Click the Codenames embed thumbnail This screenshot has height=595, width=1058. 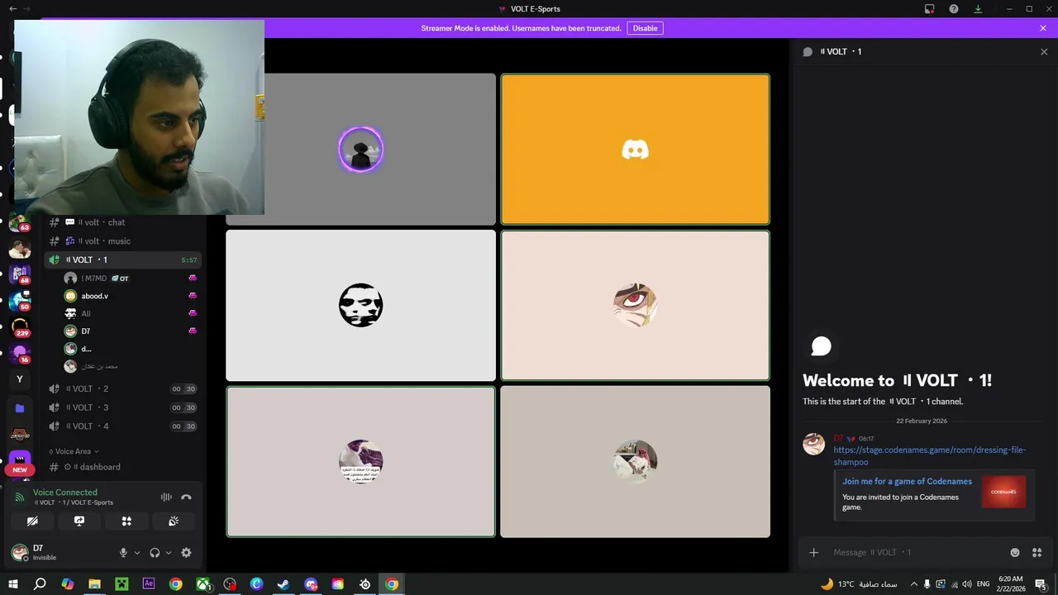tap(1003, 492)
